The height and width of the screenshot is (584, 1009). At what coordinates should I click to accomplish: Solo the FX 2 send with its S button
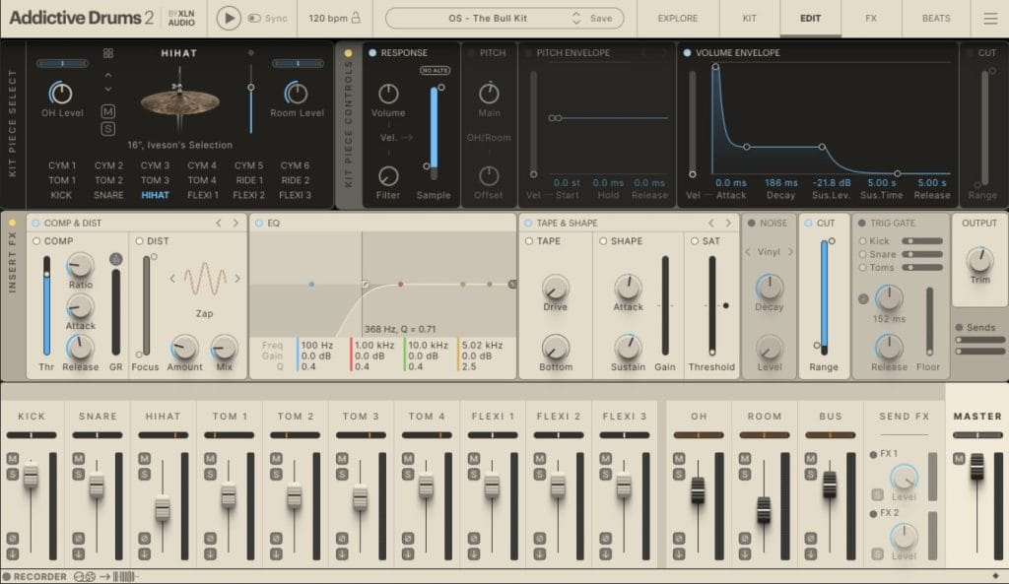point(877,553)
